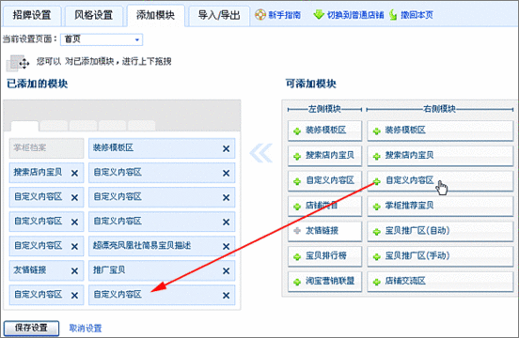Screen dimensions: 519x338
Task: Select the 店铺交流区 module button
Action: (440, 282)
